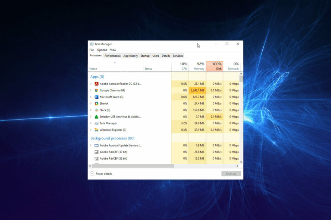Image resolution: width=331 pixels, height=220 pixels.
Task: Expand the ShareX row
Action: (x=91, y=104)
